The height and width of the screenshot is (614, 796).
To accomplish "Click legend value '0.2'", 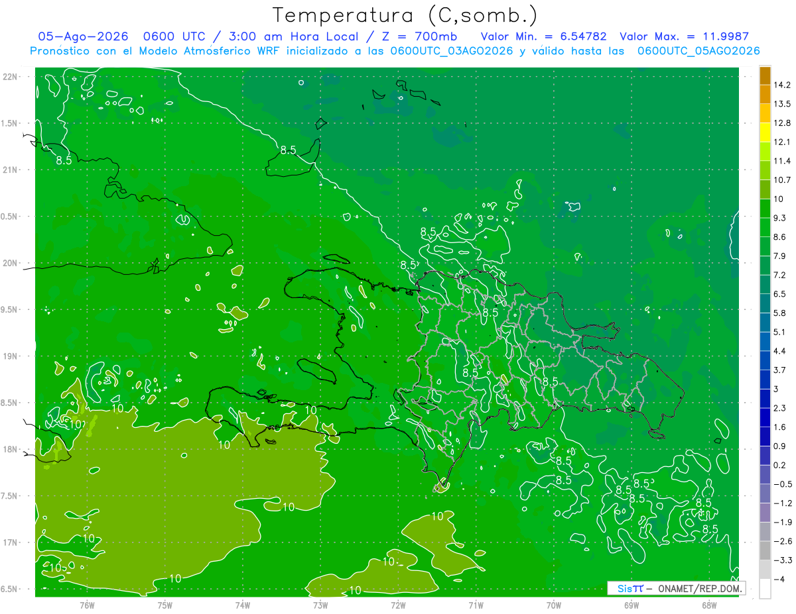I will [780, 465].
